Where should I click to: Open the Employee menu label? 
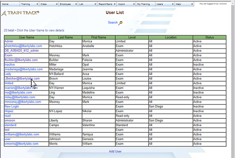coord(65,4)
